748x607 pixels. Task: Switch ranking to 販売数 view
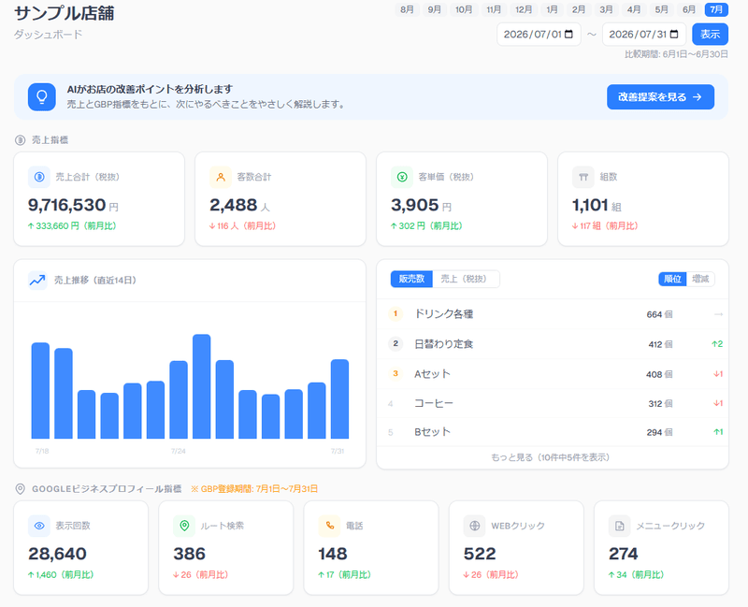point(411,279)
